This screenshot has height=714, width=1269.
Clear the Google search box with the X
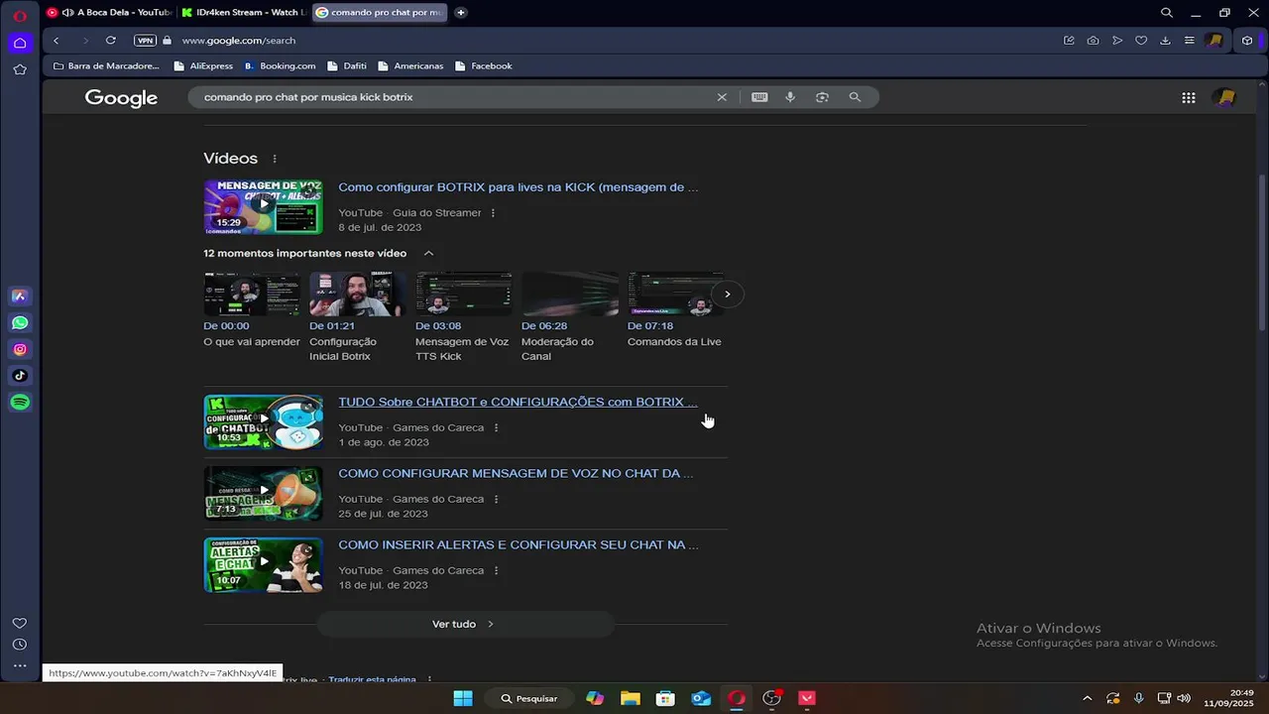coord(722,97)
